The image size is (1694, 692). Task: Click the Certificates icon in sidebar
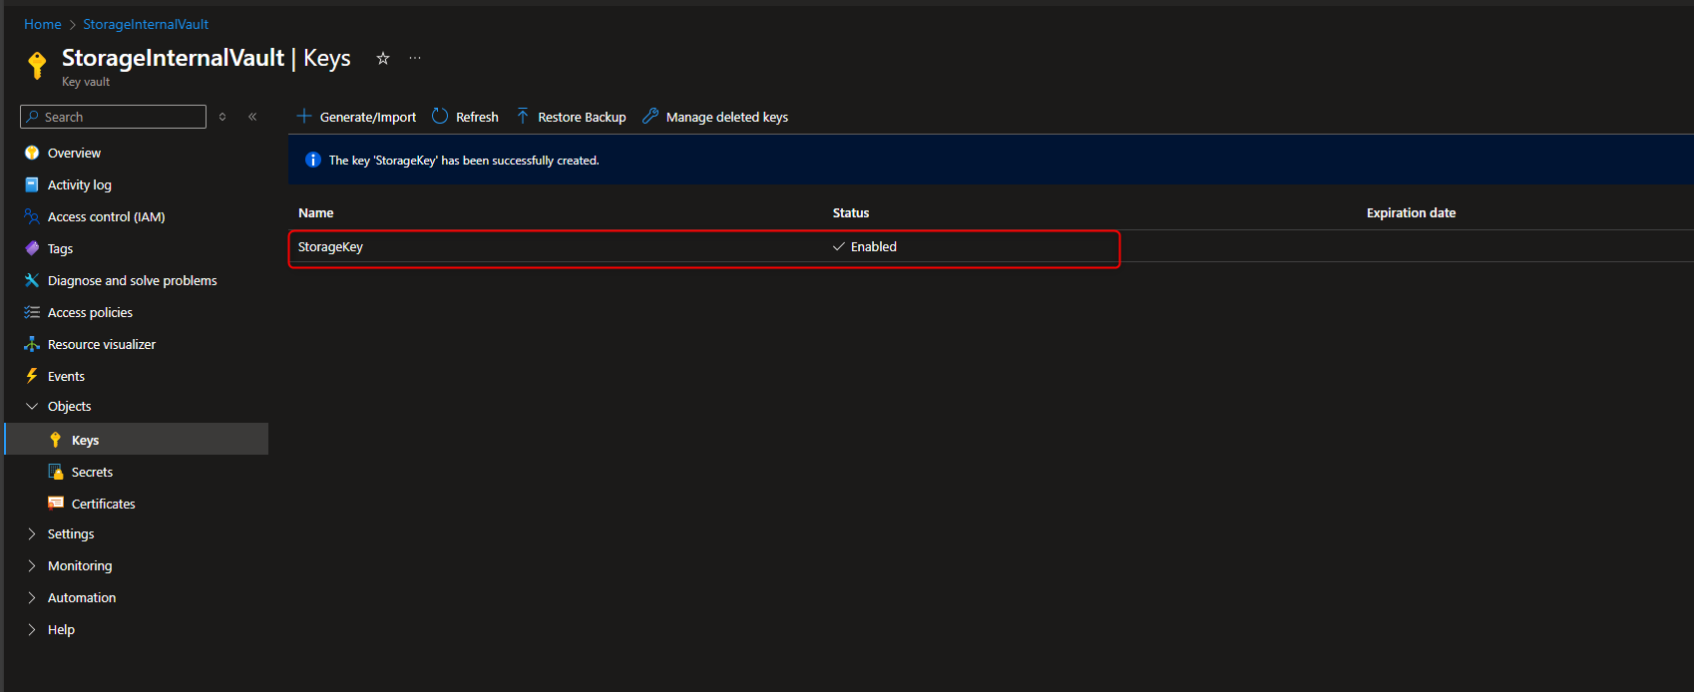[56, 503]
